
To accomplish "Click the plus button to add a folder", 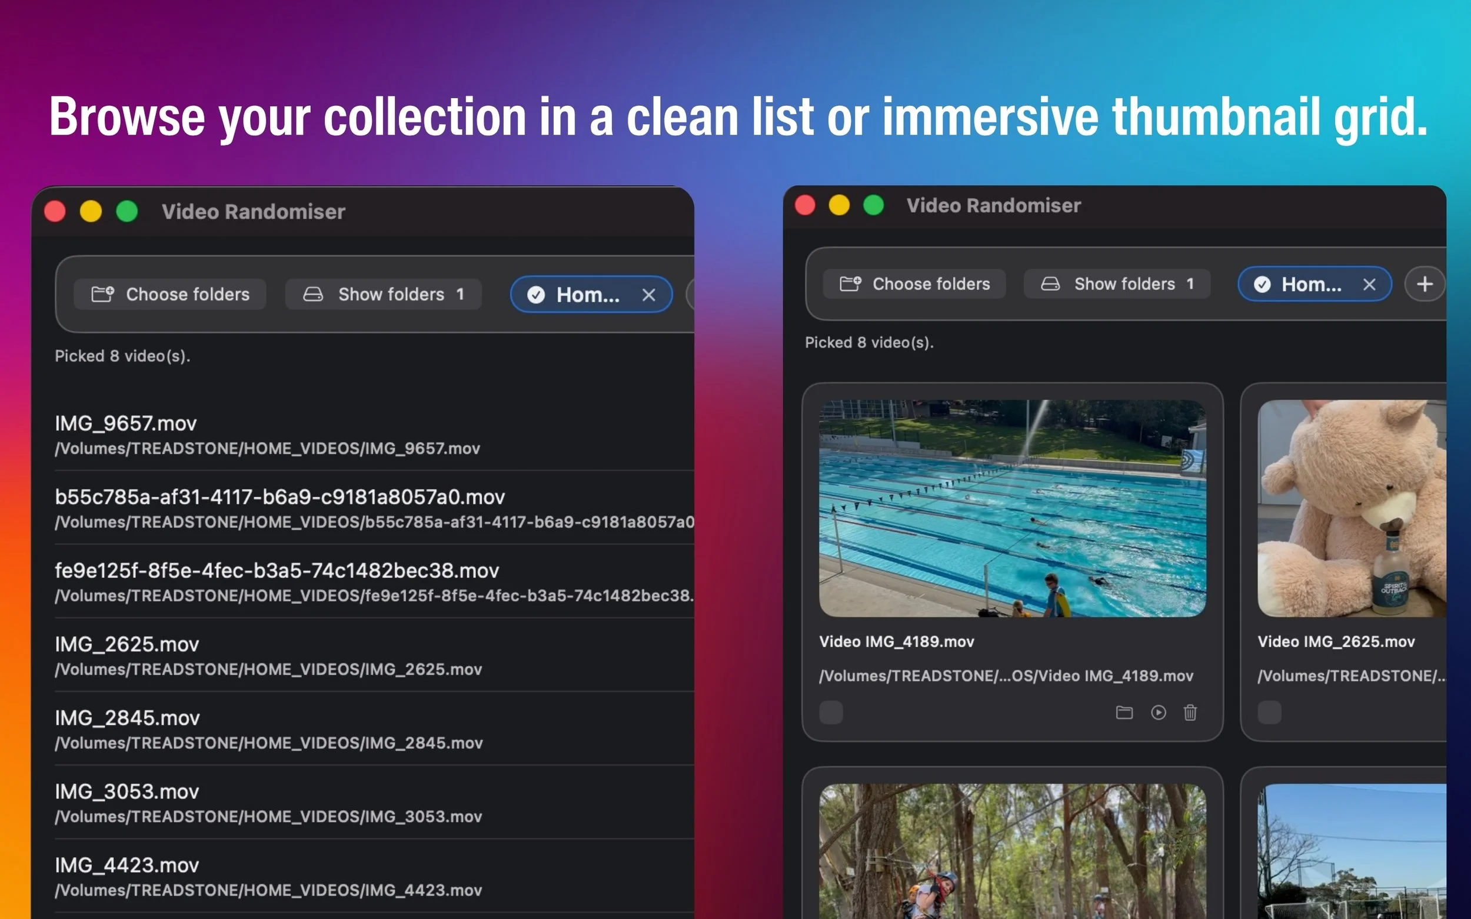I will pyautogui.click(x=1424, y=284).
